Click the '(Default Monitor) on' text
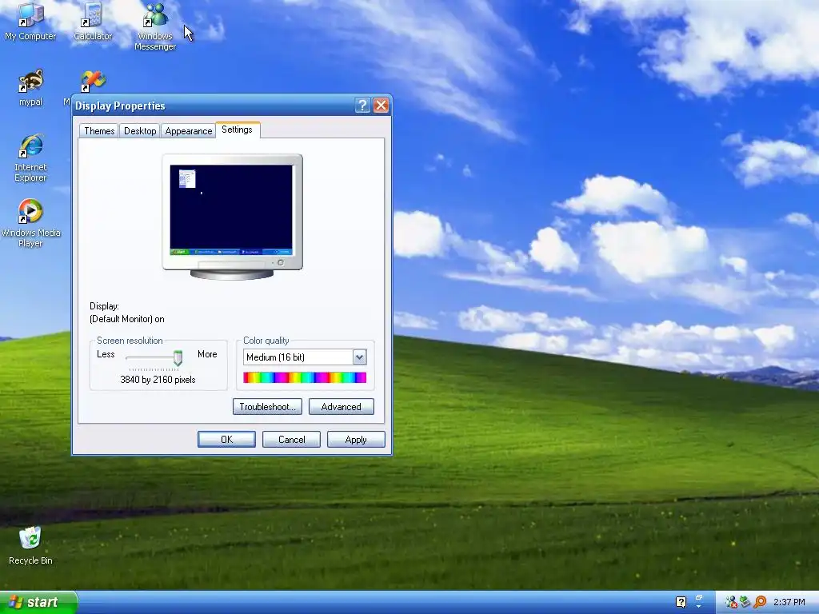 (x=127, y=319)
